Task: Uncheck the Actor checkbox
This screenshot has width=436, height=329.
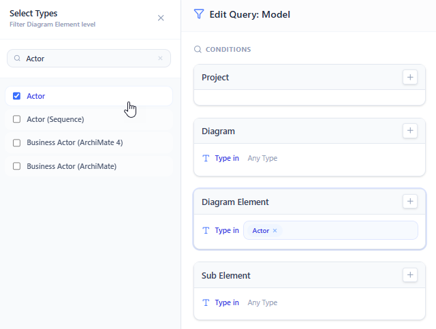Action: point(16,96)
